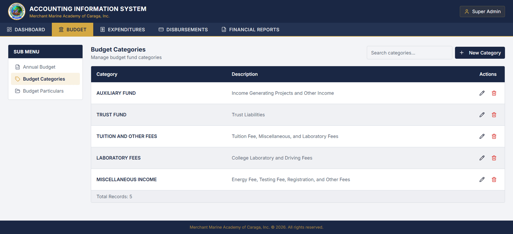This screenshot has height=234, width=513.
Task: Select Budget Categories in the sub menu
Action: [x=45, y=79]
